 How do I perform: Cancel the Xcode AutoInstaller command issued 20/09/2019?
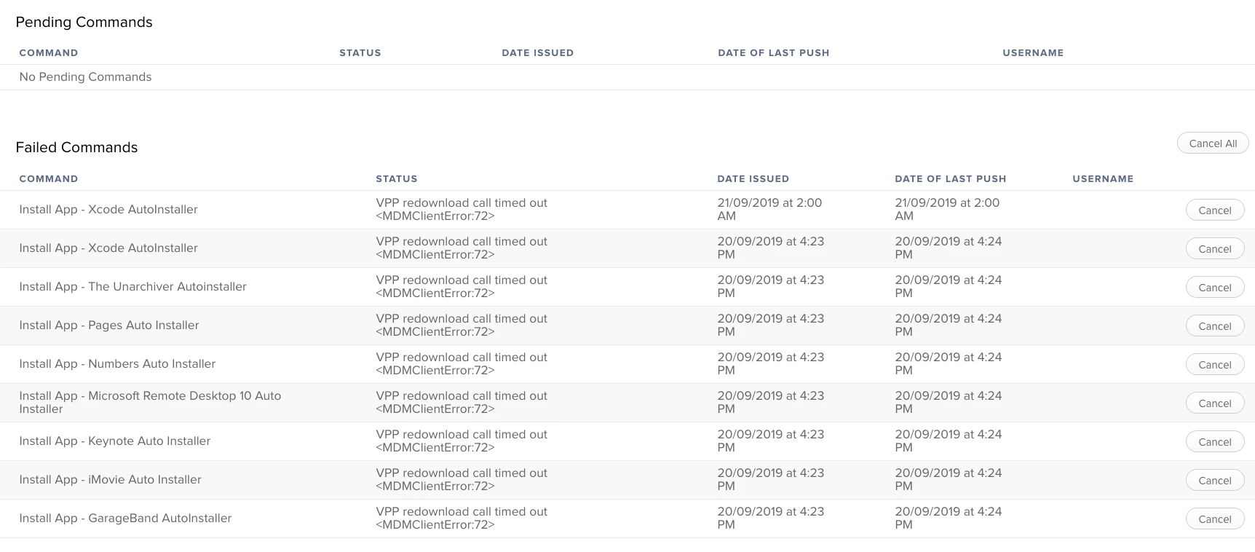(x=1215, y=249)
